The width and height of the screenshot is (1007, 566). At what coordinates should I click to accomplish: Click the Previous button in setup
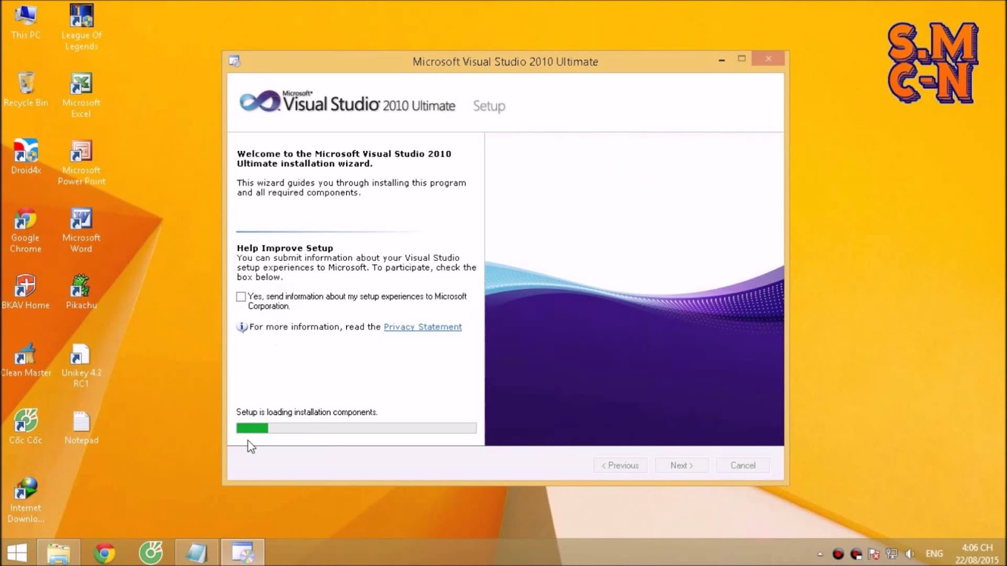[620, 465]
